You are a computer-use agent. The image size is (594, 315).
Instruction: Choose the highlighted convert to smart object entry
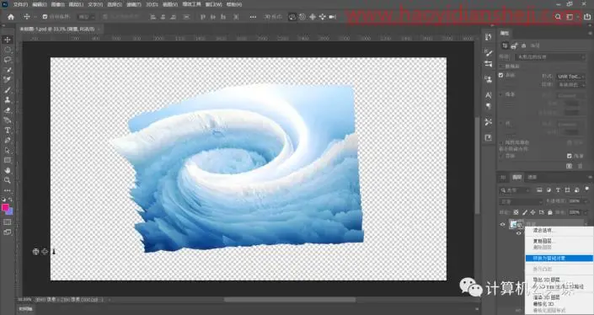(x=559, y=259)
